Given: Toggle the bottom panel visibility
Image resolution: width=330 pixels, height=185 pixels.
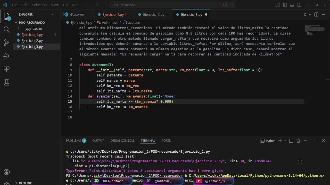Looking at the screenshot, I should click(x=292, y=5).
